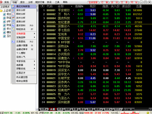
Task: Open the 报价 menu
Action: tap(22, 2)
